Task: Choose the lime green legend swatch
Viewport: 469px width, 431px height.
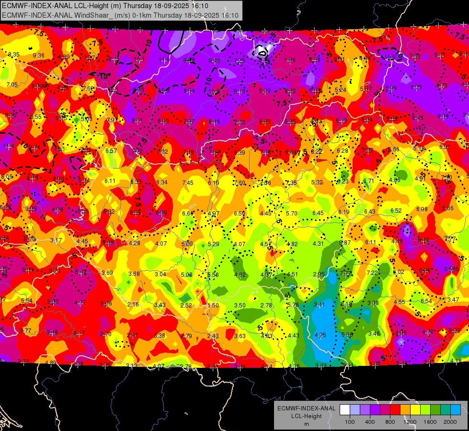Action: click(x=425, y=410)
